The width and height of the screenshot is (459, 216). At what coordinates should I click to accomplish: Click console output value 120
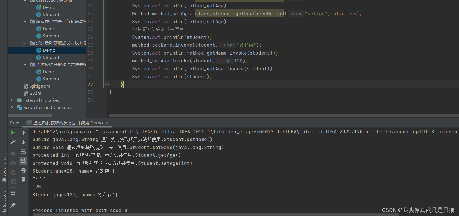[37, 187]
